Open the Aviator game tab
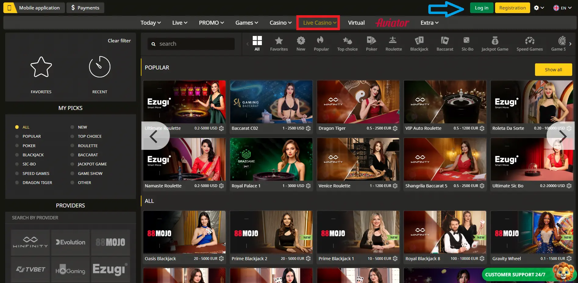The image size is (578, 283). [392, 23]
